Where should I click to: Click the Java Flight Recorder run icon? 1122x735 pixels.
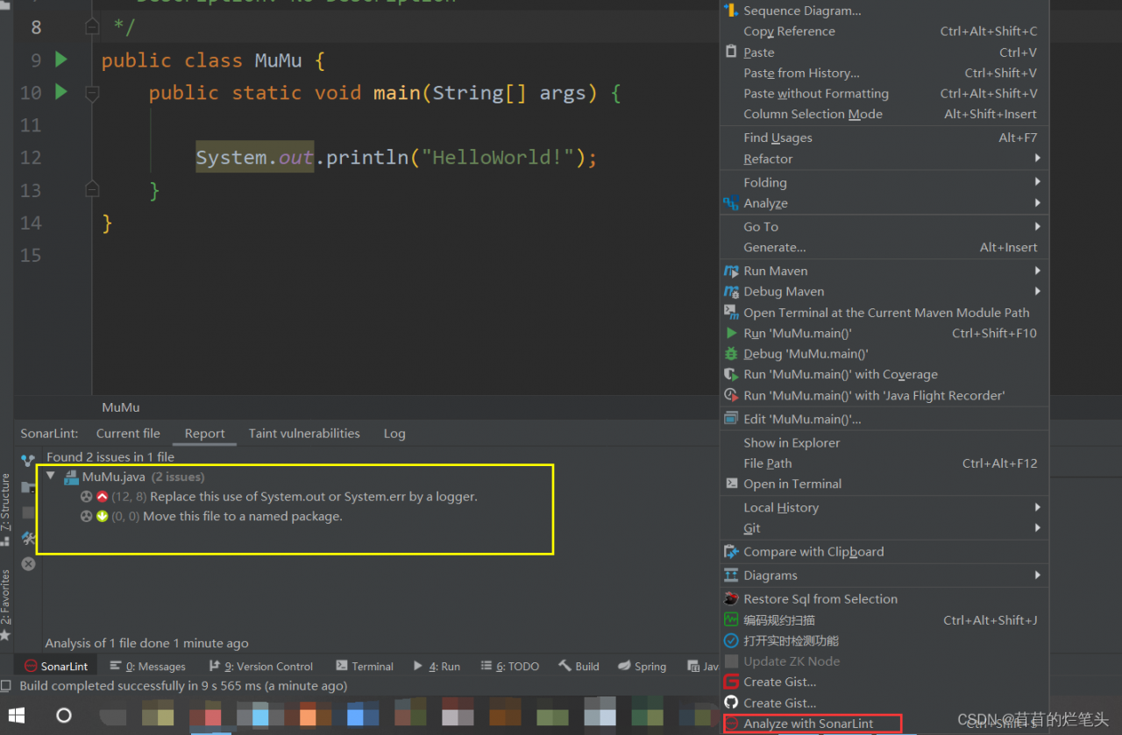[x=731, y=395]
